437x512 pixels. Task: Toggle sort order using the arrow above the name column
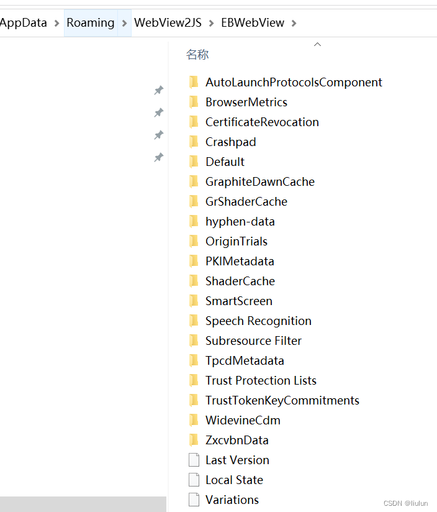coord(317,44)
